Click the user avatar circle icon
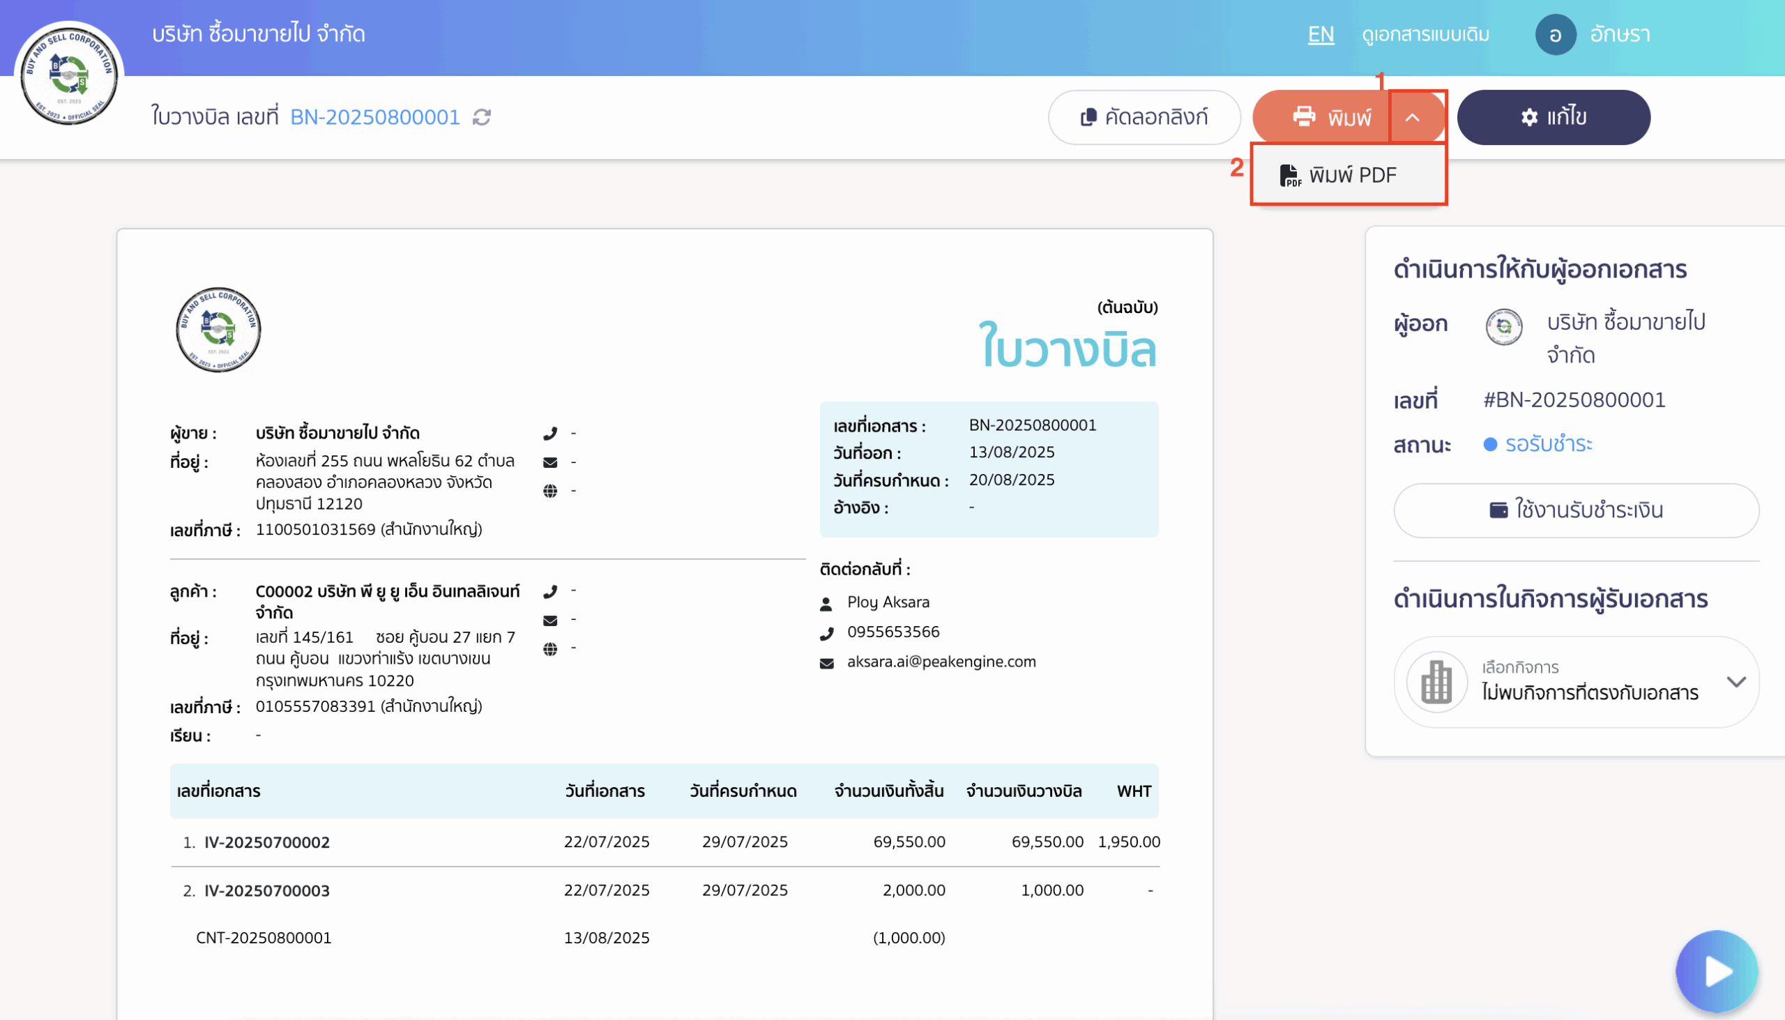Viewport: 1785px width, 1020px height. coord(1555,35)
